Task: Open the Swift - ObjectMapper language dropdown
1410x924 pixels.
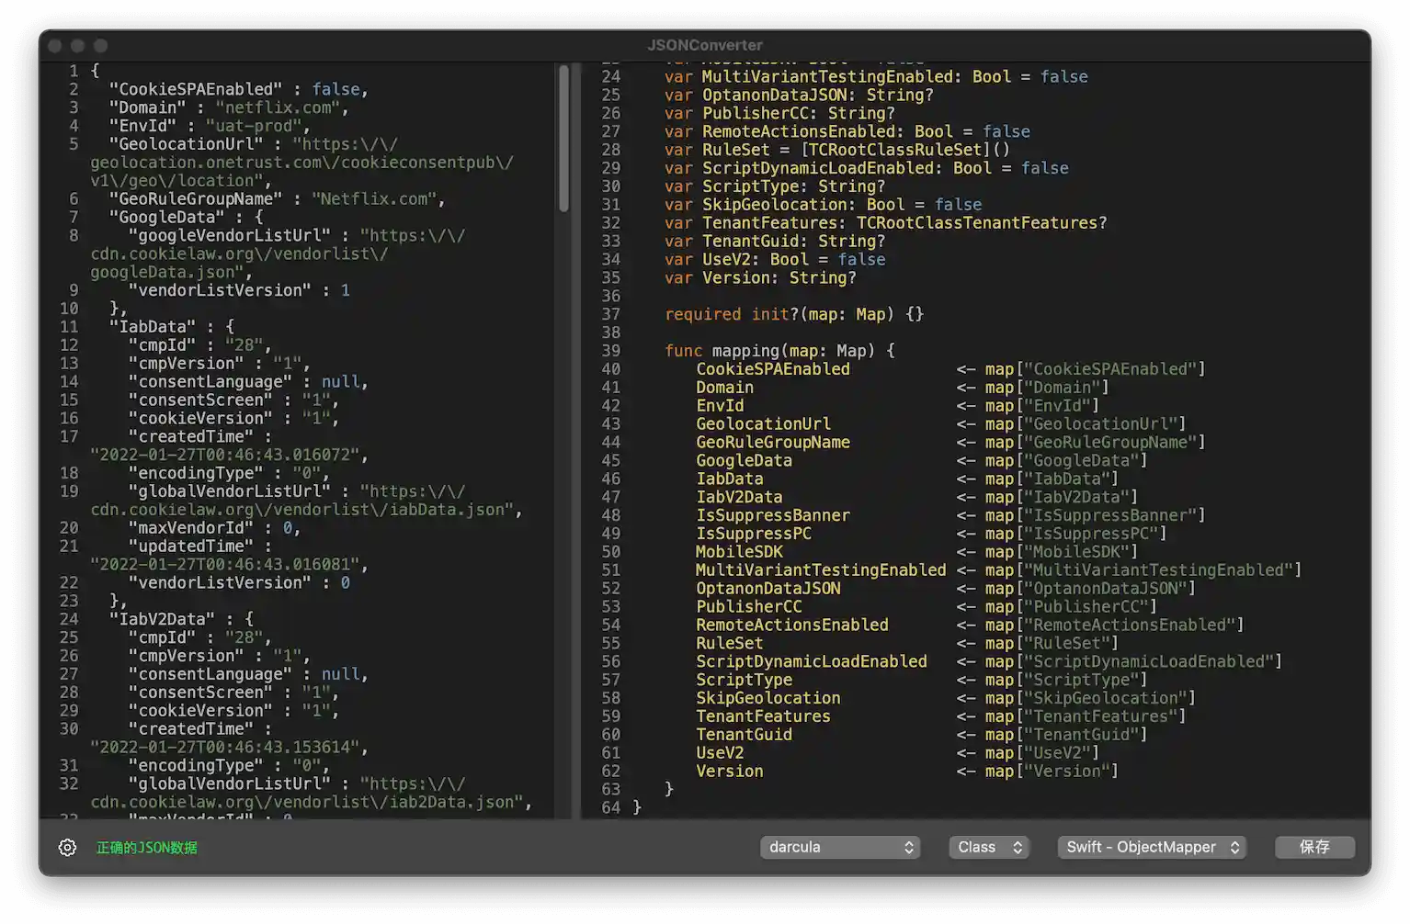Action: pyautogui.click(x=1152, y=847)
